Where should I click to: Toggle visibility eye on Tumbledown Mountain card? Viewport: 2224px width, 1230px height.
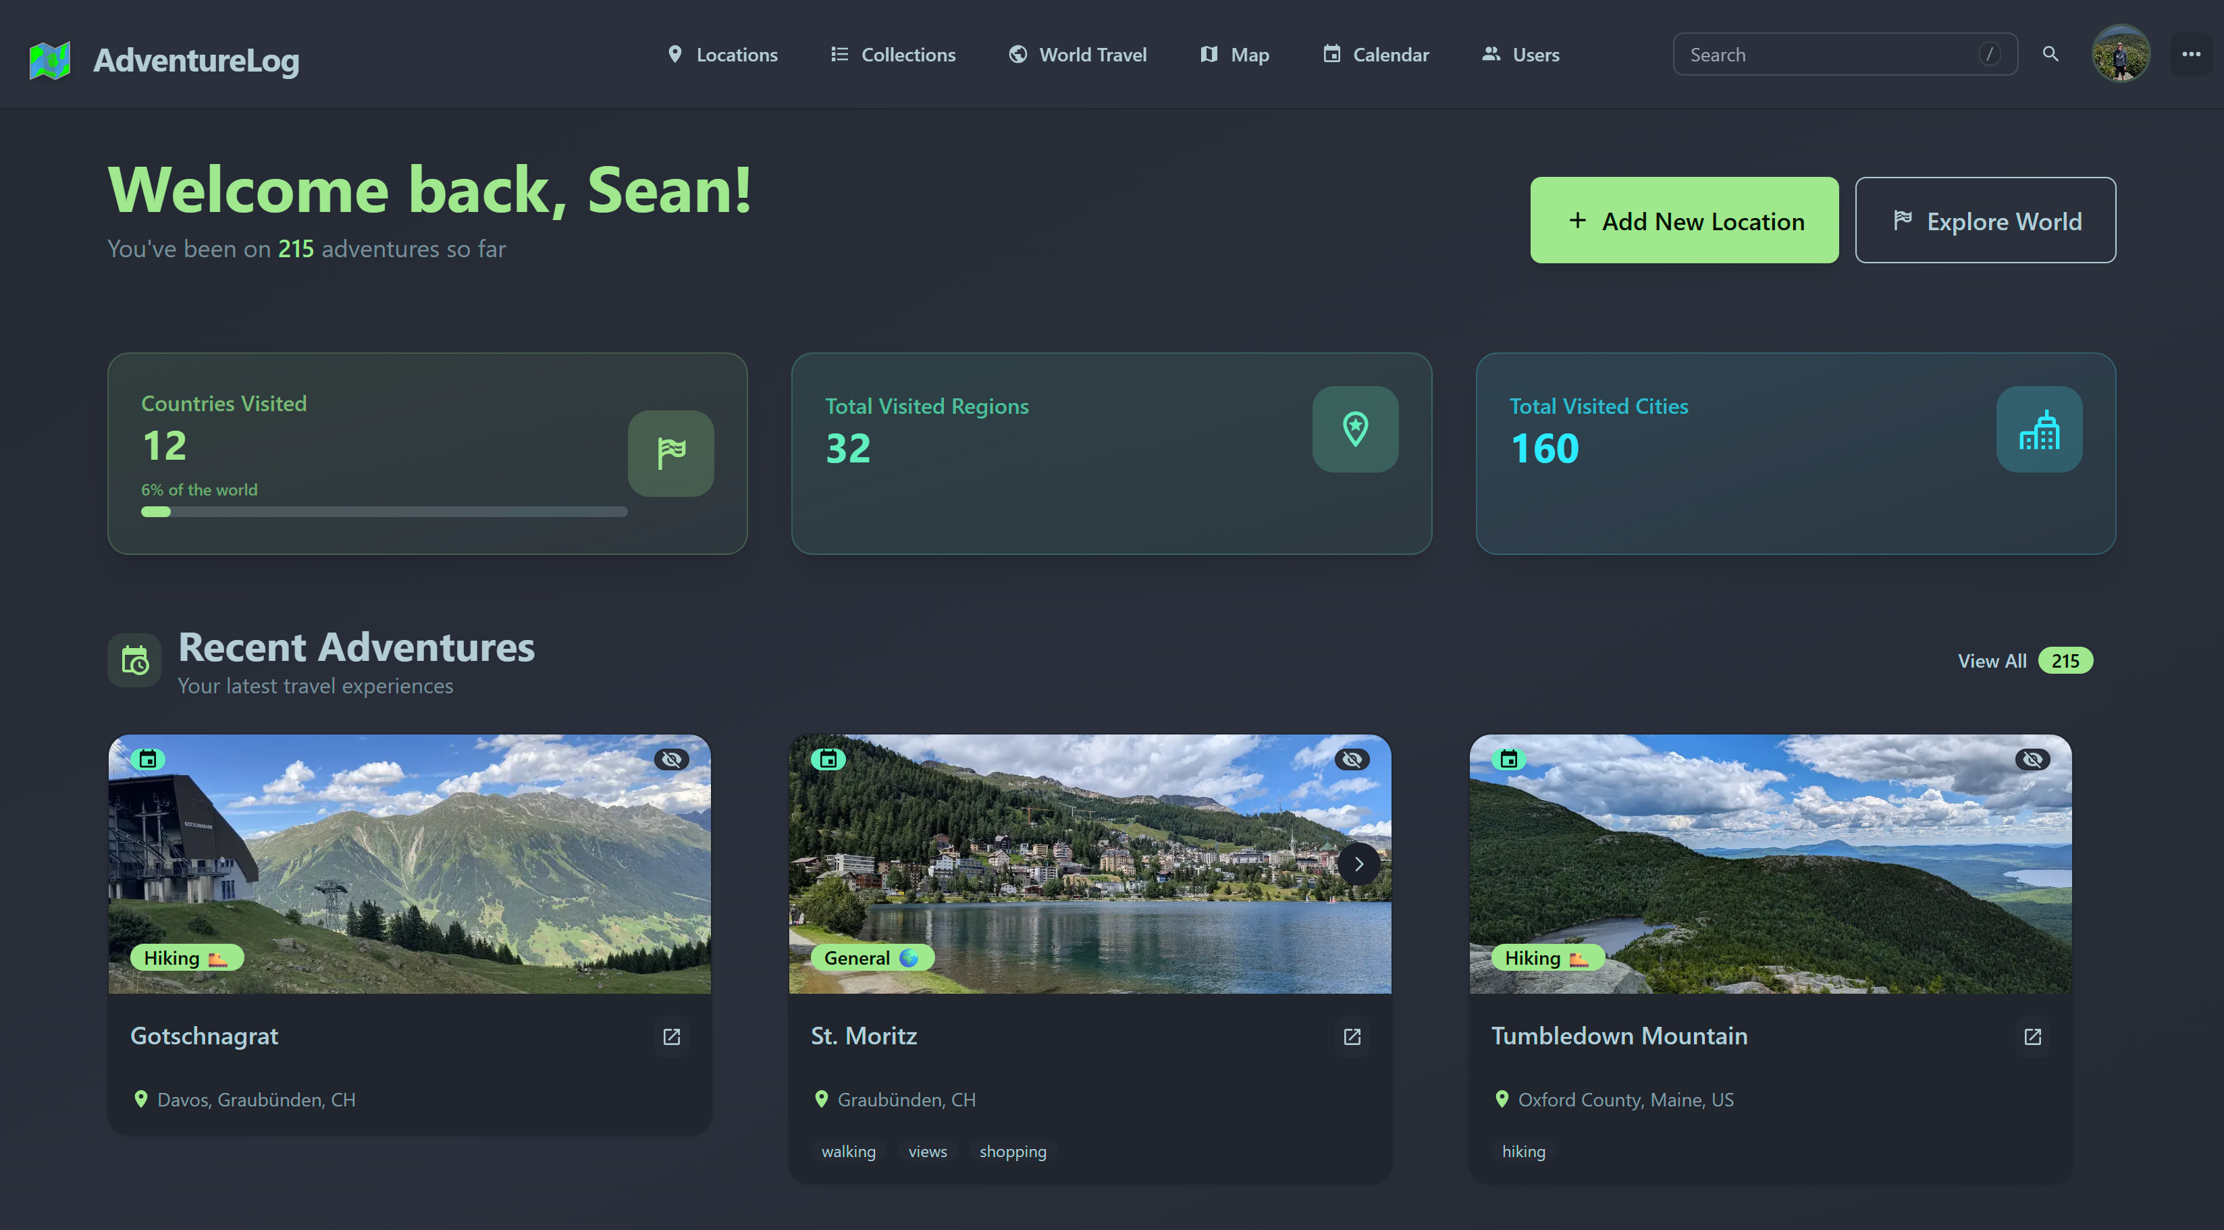[2032, 759]
